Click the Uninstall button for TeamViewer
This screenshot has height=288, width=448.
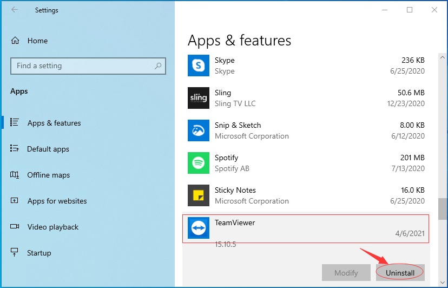[400, 272]
